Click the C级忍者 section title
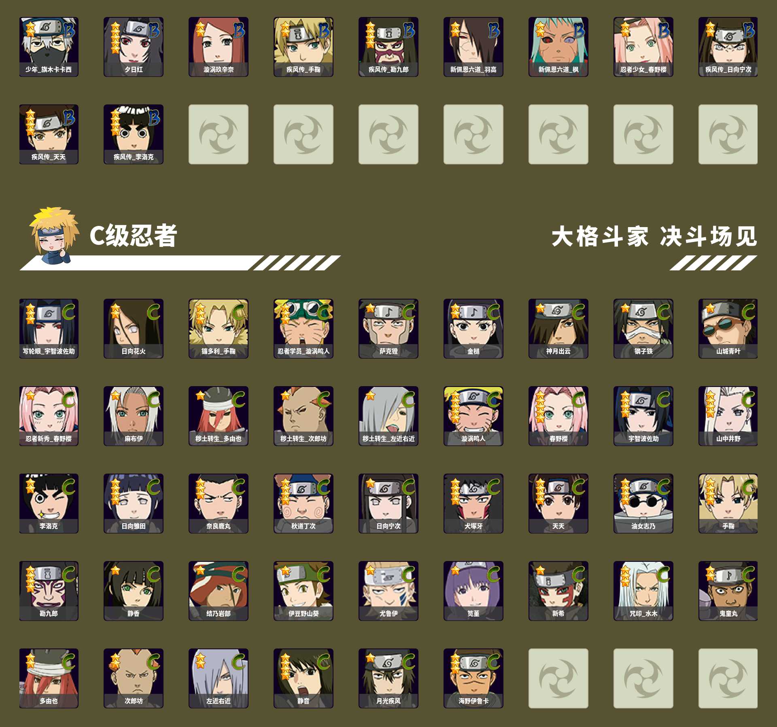 pos(133,236)
